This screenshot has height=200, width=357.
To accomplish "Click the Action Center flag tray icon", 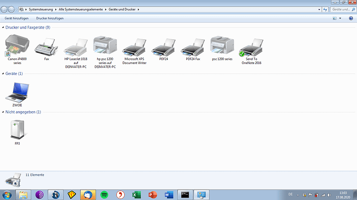I will [310, 195].
